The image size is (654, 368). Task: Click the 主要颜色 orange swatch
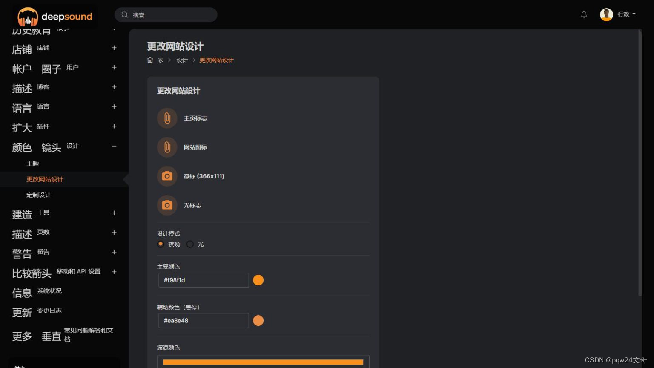pos(258,280)
